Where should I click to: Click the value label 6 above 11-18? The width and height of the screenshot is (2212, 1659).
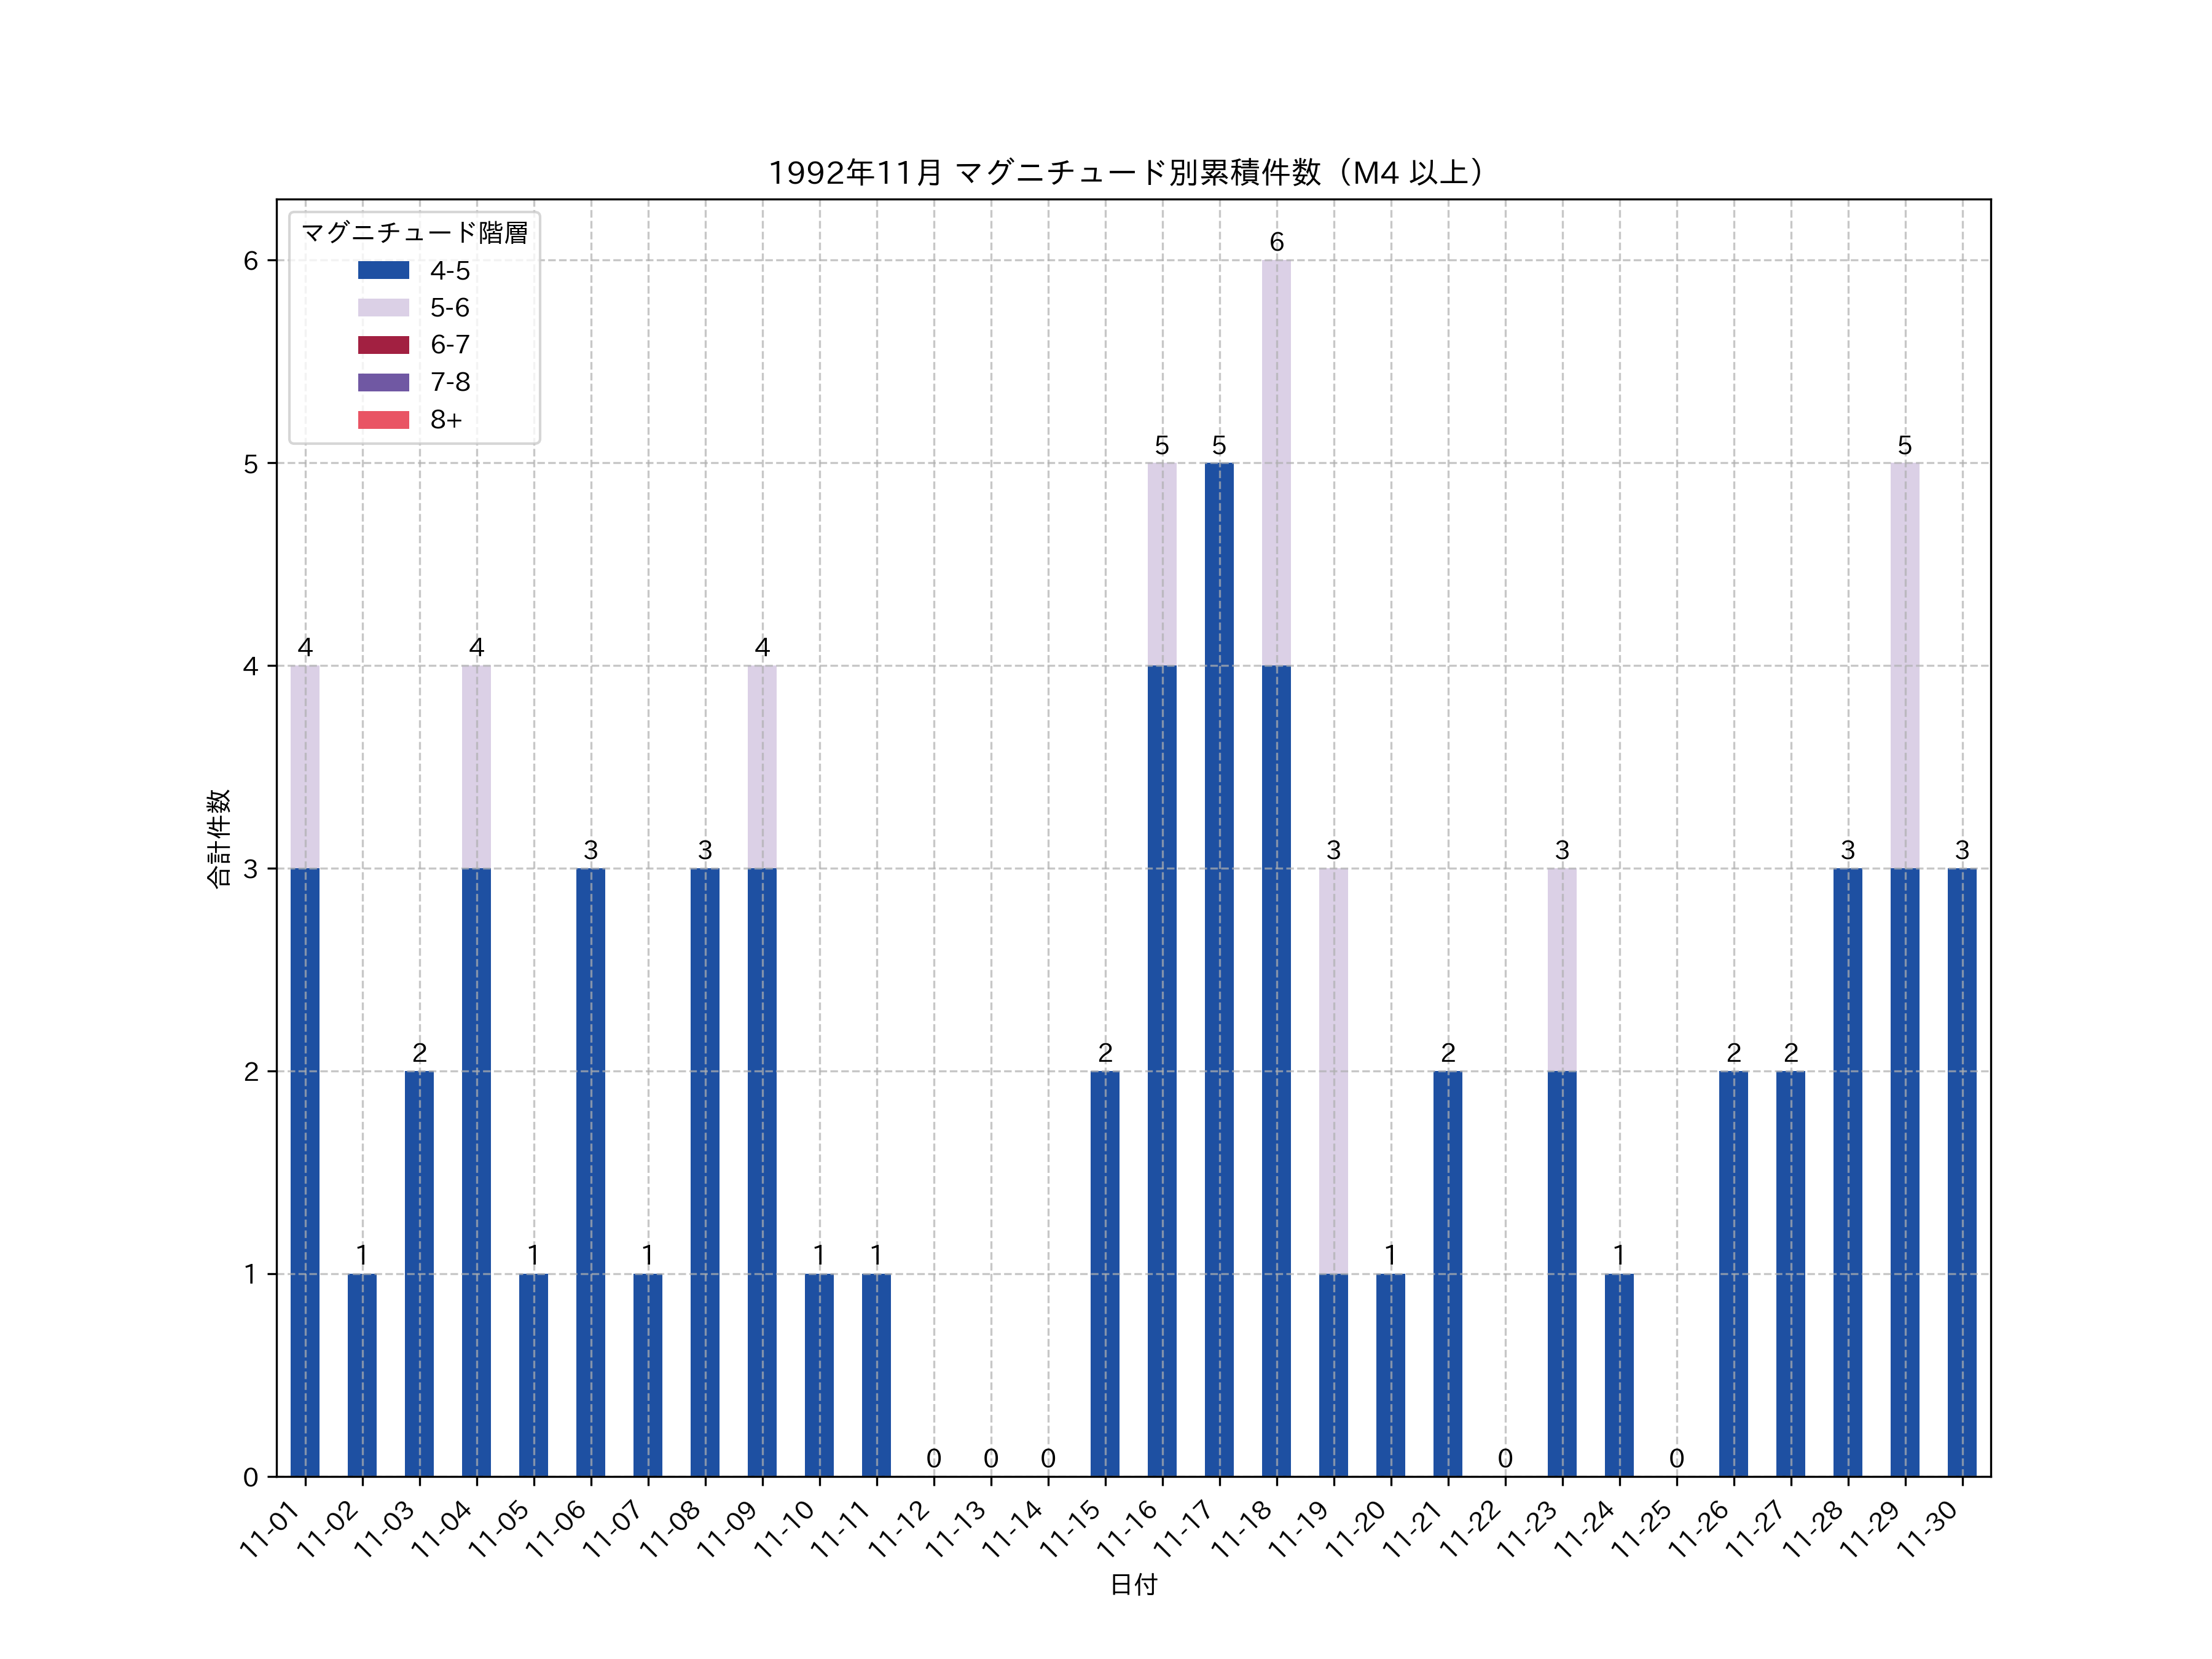coord(1276,242)
